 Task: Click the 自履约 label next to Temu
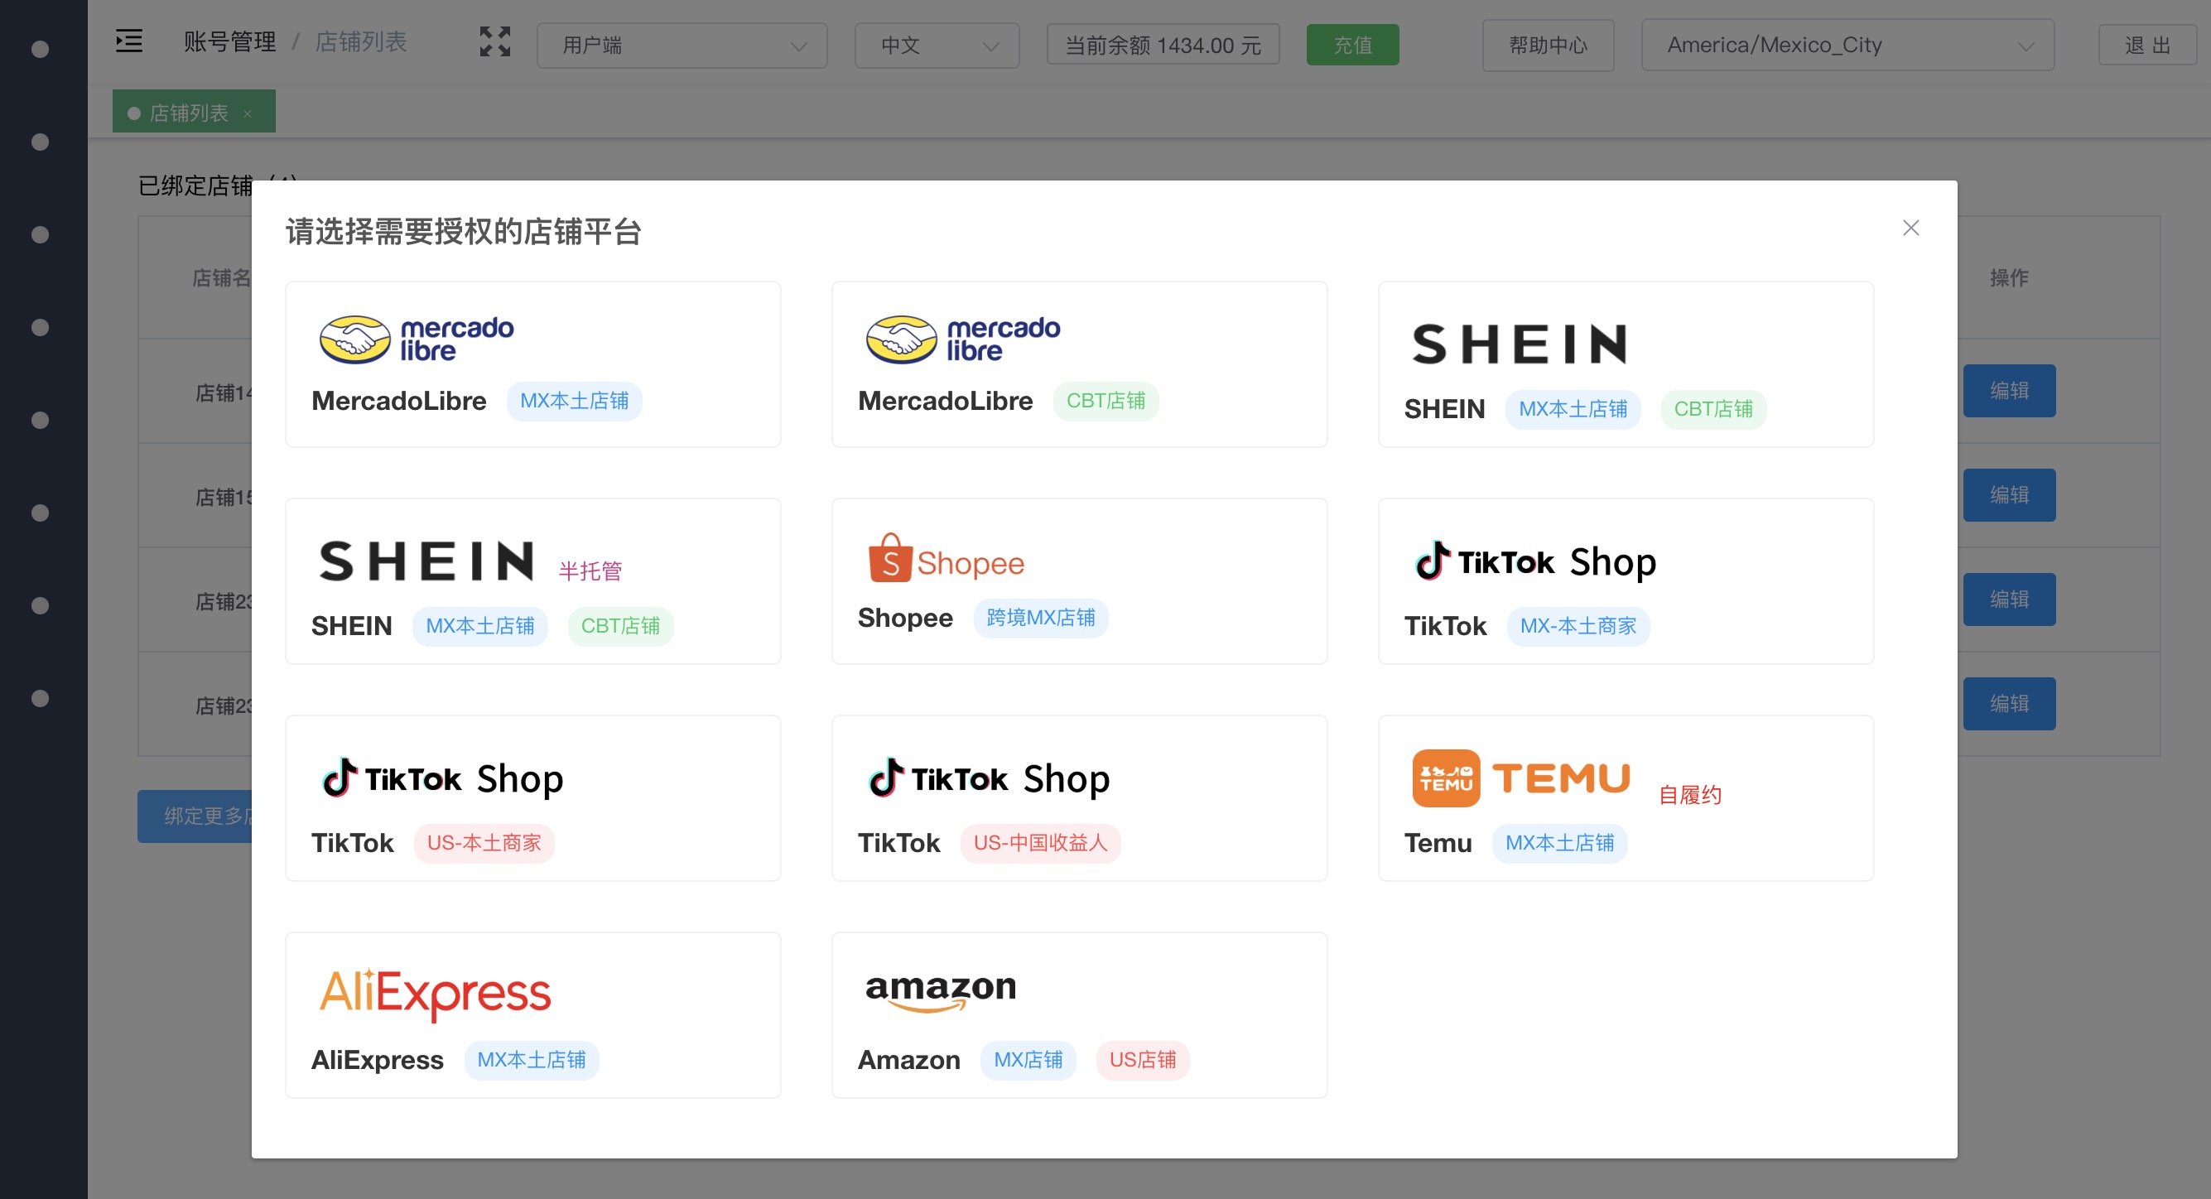click(1690, 795)
